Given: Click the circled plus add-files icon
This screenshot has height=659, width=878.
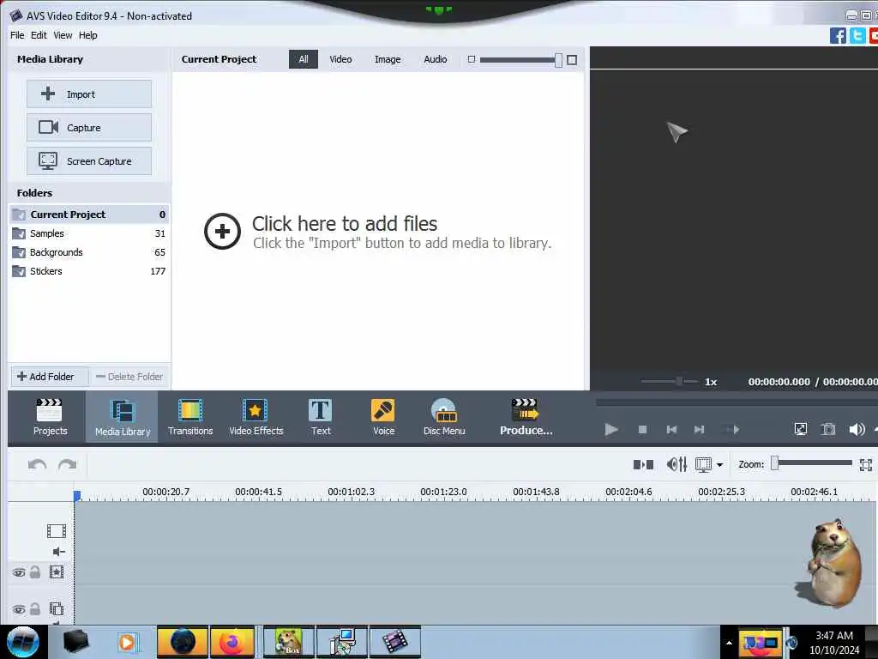Looking at the screenshot, I should [x=222, y=231].
